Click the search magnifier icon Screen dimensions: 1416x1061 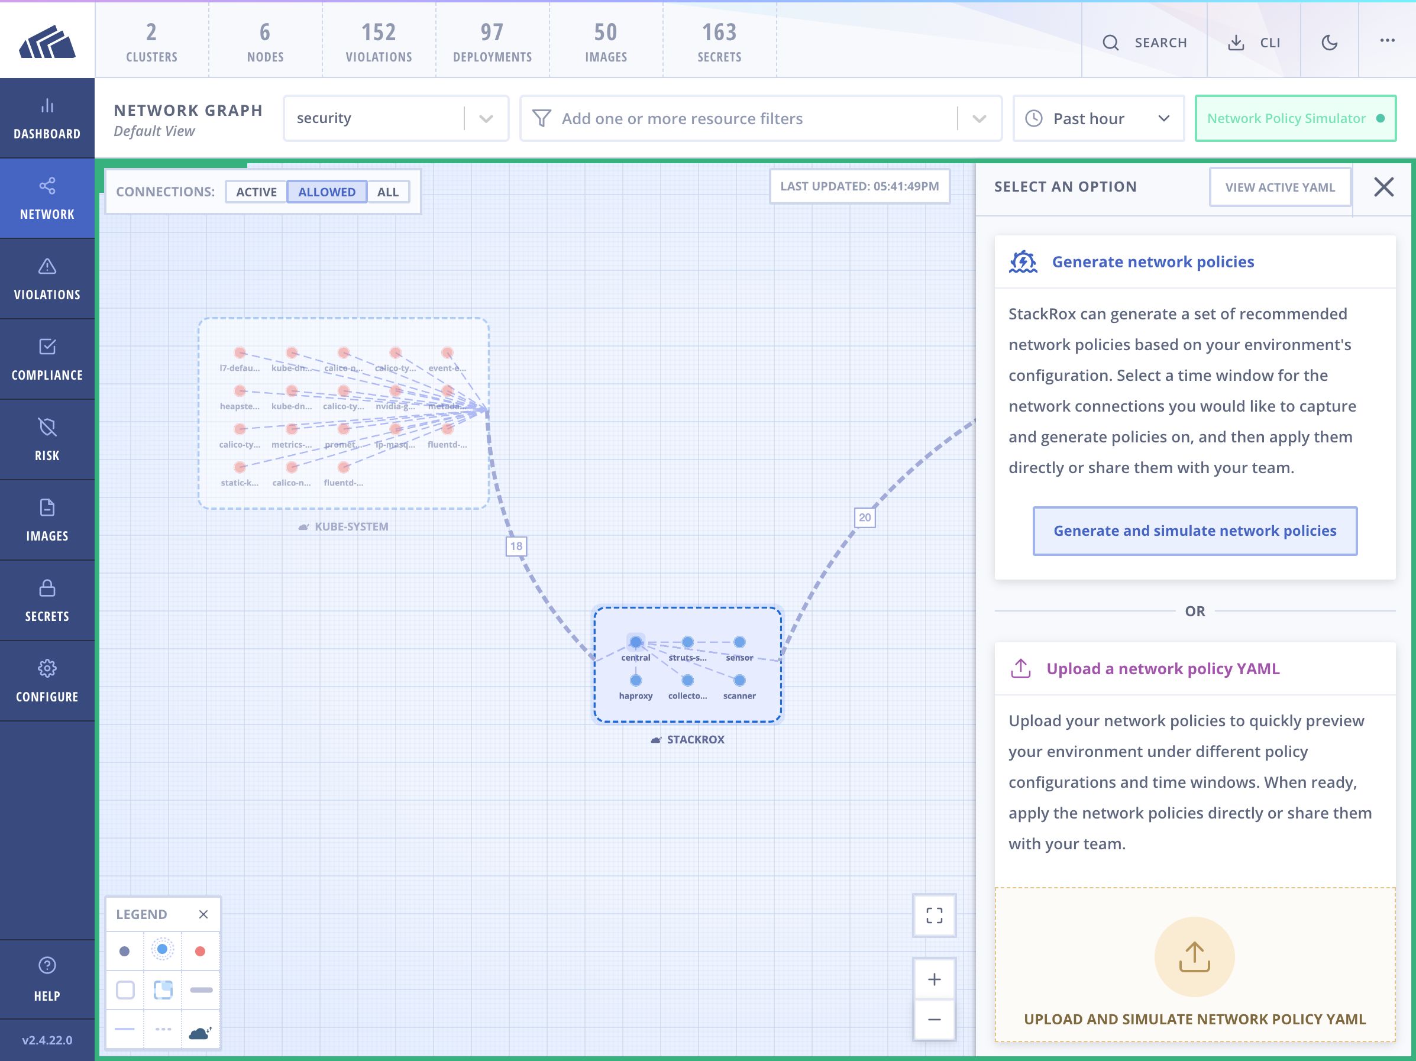1111,42
